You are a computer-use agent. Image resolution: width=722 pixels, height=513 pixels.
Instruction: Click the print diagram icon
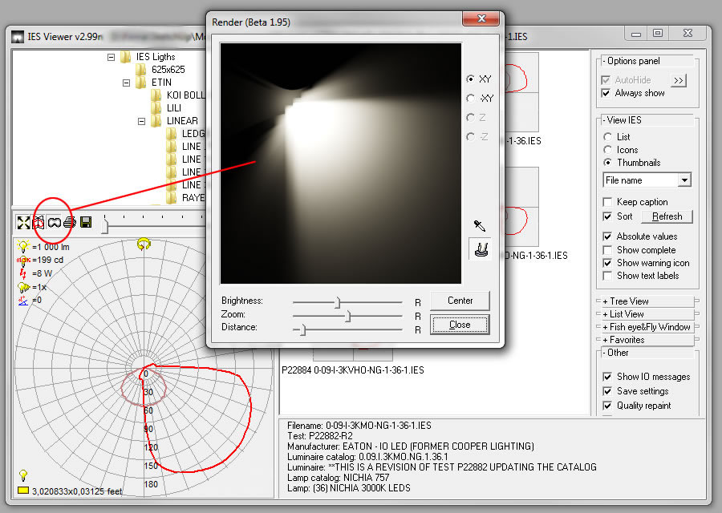[x=70, y=222]
